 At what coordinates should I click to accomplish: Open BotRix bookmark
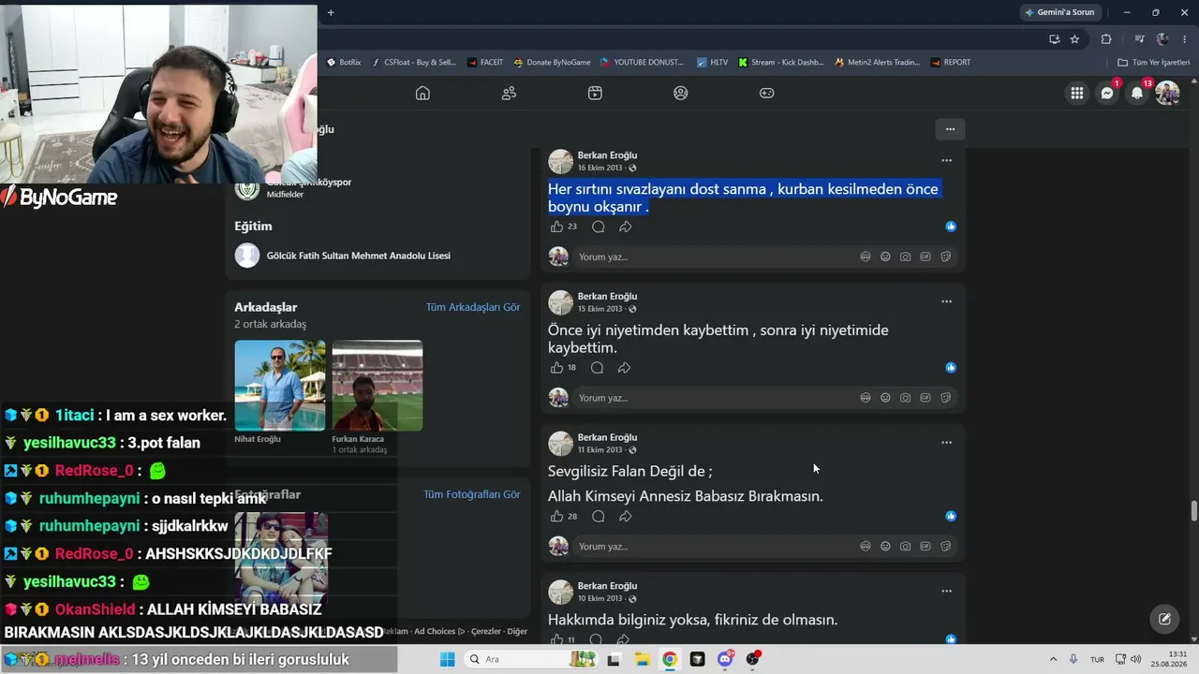[x=344, y=63]
